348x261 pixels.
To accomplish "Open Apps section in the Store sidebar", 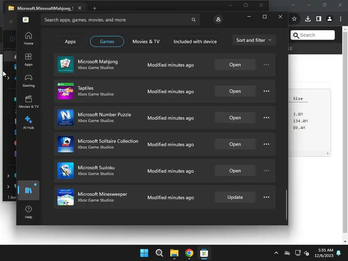I will (x=29, y=60).
